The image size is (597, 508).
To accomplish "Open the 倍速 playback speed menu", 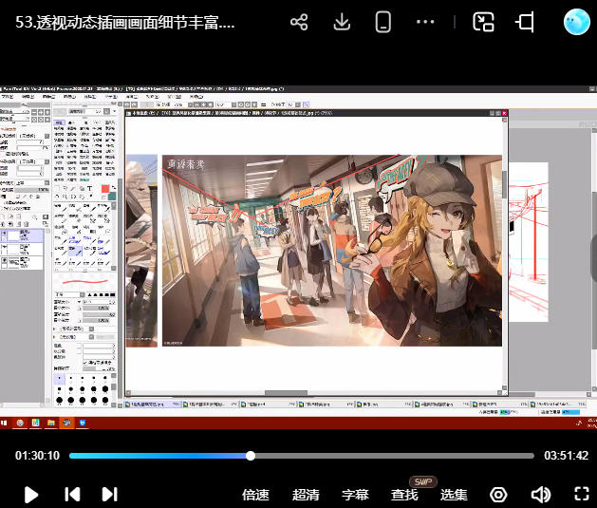I will [256, 495].
